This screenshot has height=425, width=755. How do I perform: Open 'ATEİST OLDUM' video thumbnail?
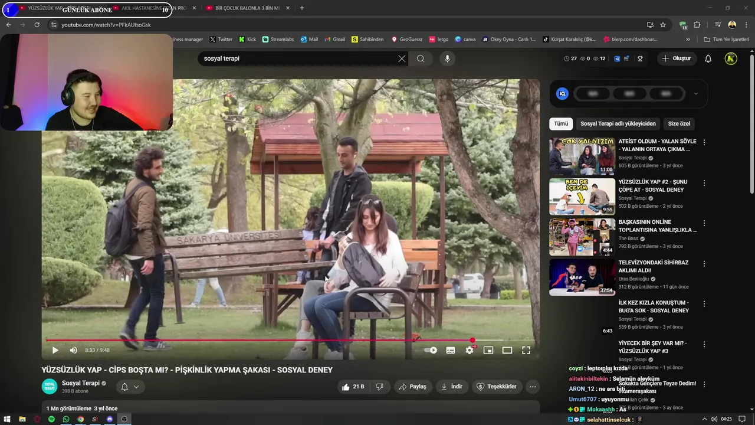pos(582,156)
